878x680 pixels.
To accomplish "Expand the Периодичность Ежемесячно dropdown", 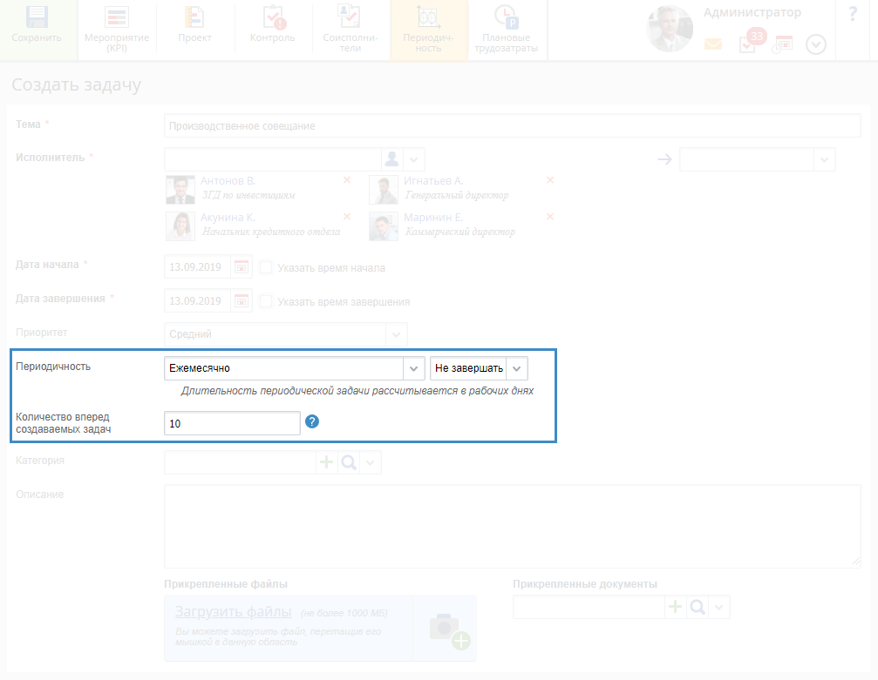I will point(413,368).
